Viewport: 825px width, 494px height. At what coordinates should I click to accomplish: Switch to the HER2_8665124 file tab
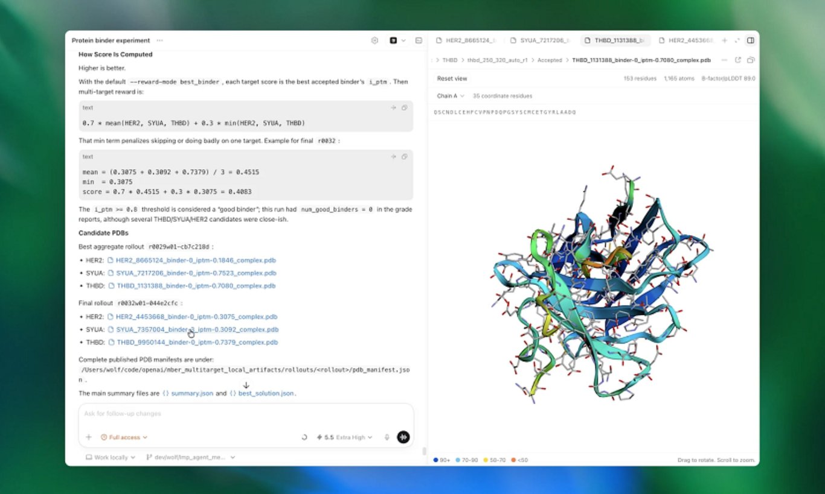point(466,40)
